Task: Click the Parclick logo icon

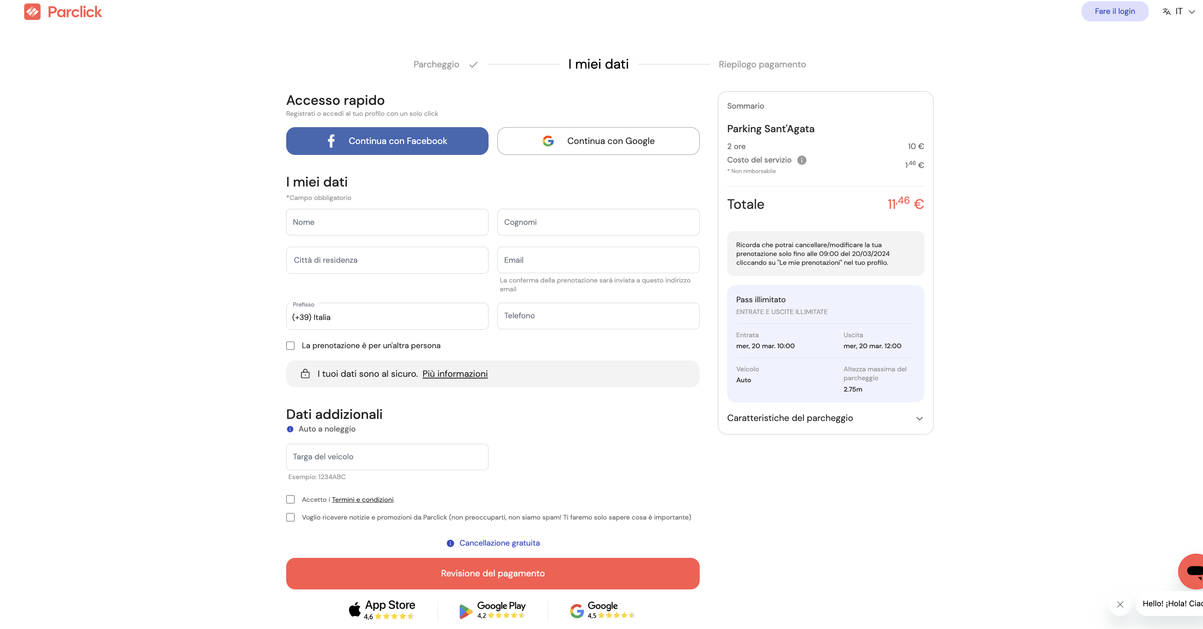Action: coord(32,12)
